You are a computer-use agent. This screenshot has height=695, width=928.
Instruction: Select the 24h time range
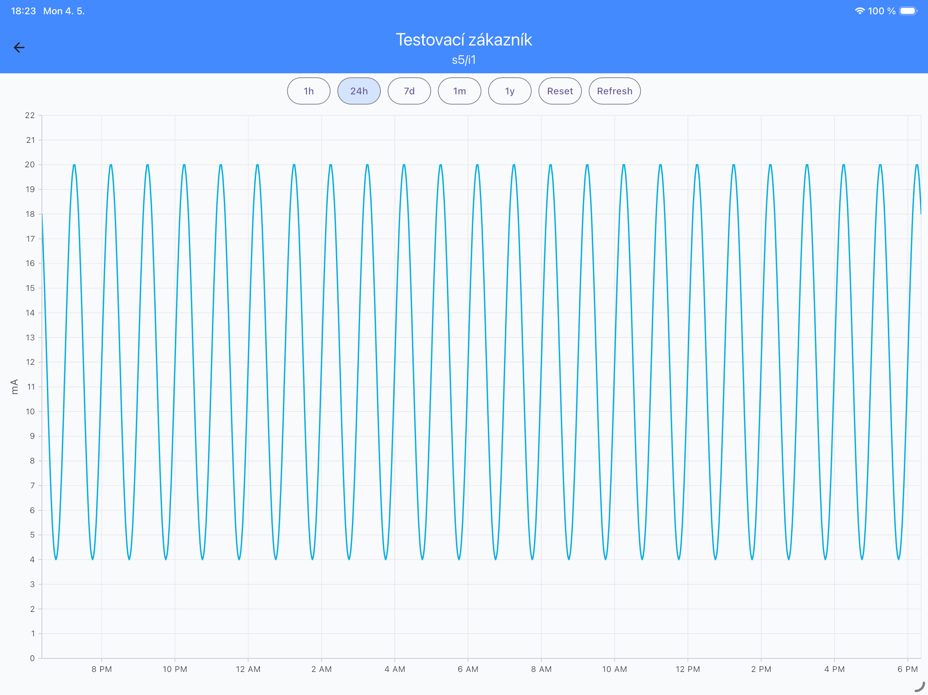click(x=359, y=91)
